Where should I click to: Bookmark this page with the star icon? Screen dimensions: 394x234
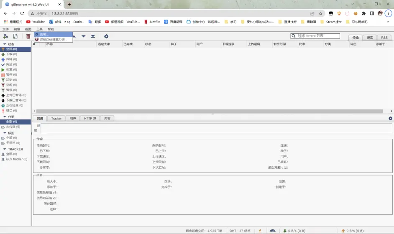tap(320, 13)
